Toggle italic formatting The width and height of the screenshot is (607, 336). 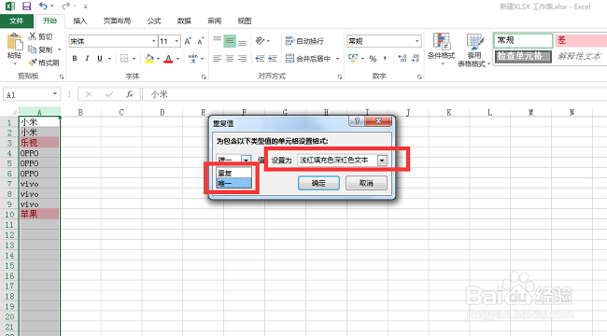(87, 59)
